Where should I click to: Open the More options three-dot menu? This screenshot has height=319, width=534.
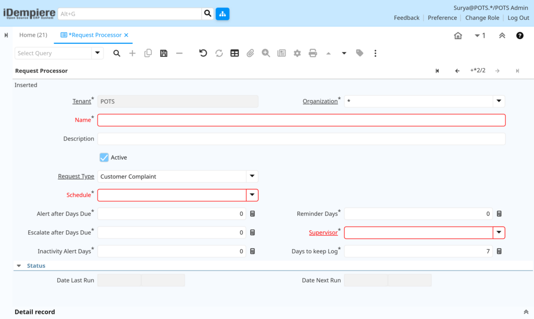[x=375, y=53]
